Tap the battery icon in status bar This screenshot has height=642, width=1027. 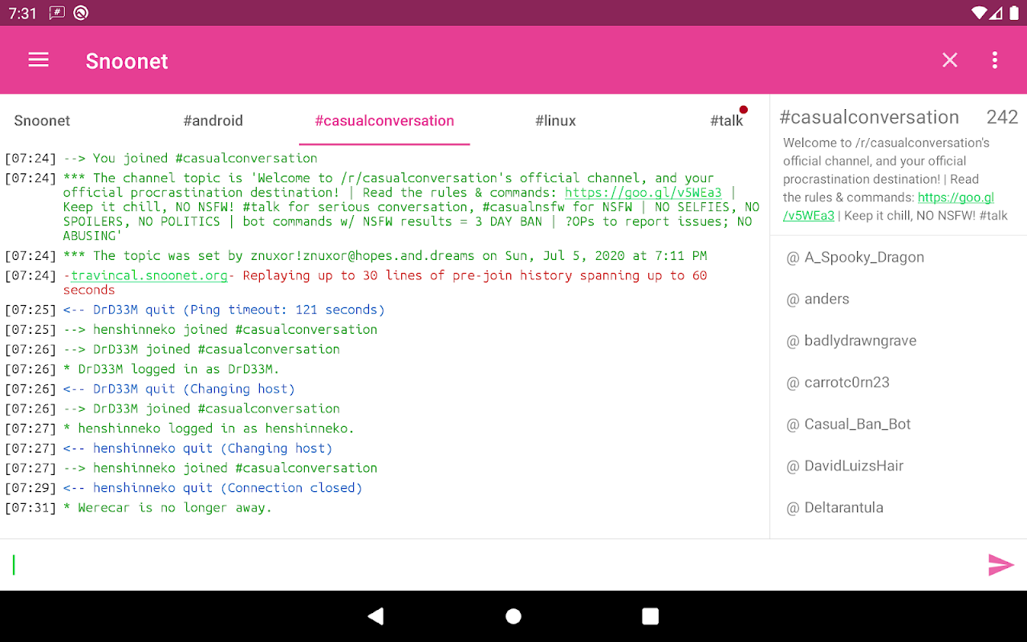pos(1013,13)
